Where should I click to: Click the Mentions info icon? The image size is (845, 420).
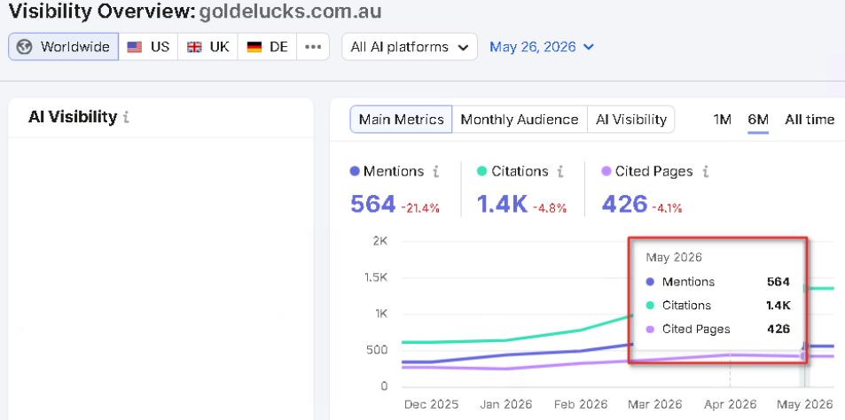tap(436, 172)
